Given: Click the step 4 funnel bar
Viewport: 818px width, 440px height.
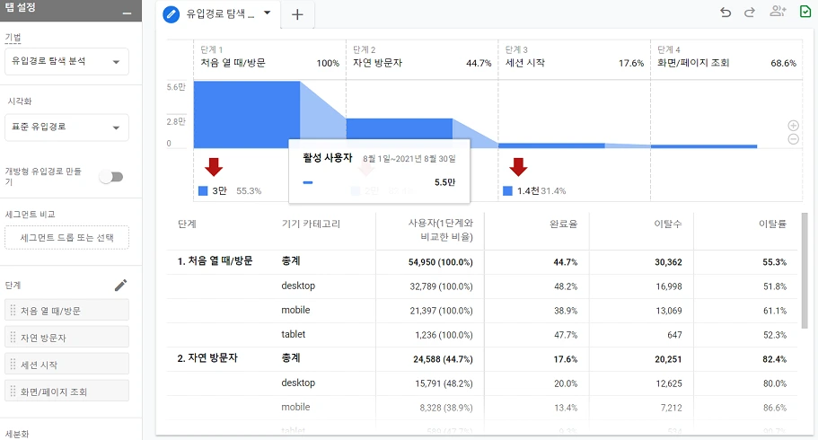Looking at the screenshot, I should pos(704,146).
